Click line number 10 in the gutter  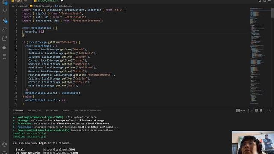tap(16, 42)
